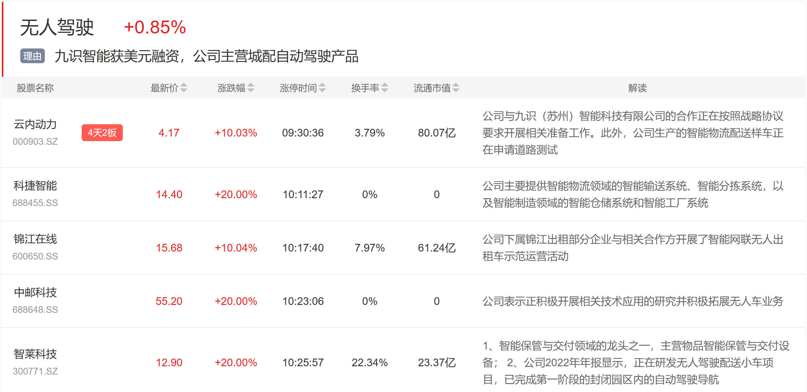The image size is (807, 392).
Task: Click the 流通市值 column header
Action: point(432,88)
